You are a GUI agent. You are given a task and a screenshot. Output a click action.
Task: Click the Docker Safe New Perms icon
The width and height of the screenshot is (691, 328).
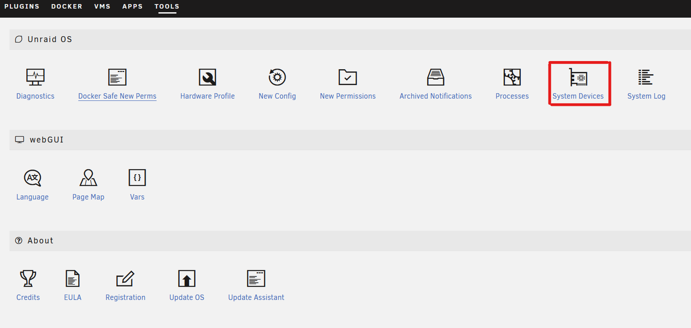tap(117, 77)
